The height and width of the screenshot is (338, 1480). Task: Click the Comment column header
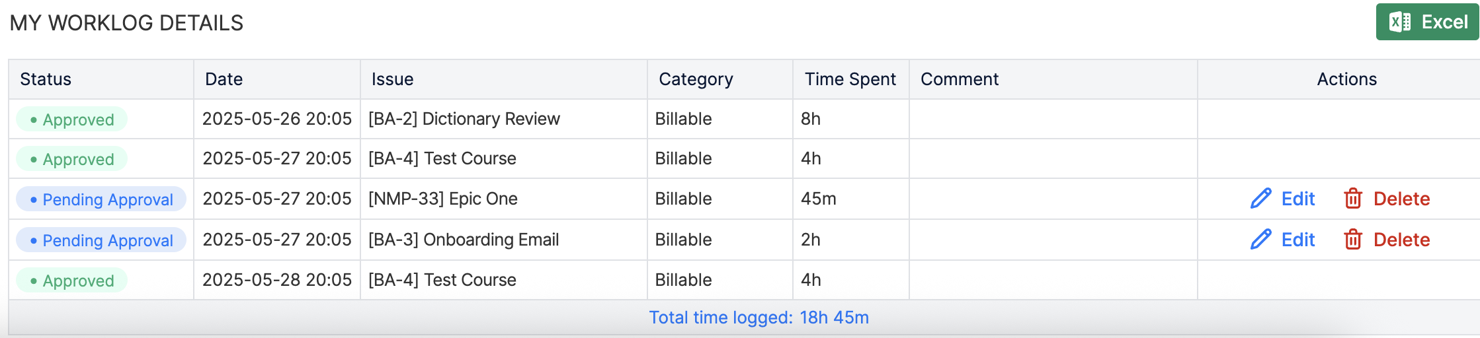tap(960, 79)
